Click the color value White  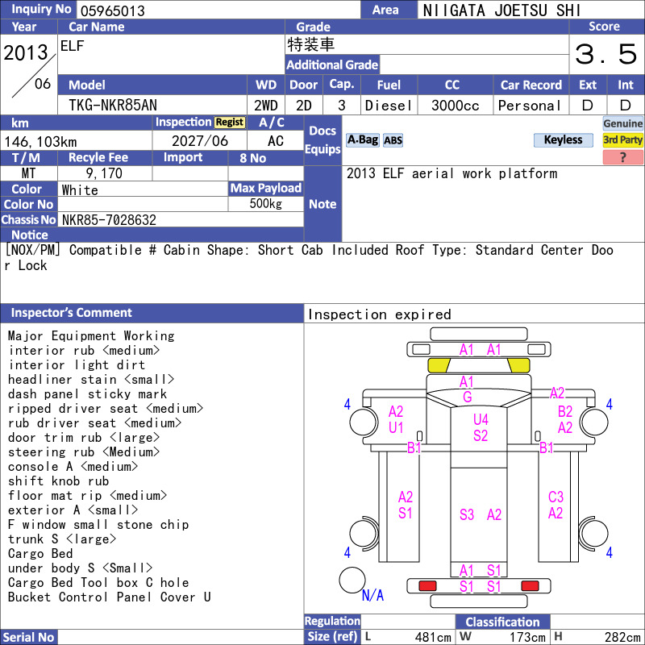pyautogui.click(x=80, y=190)
